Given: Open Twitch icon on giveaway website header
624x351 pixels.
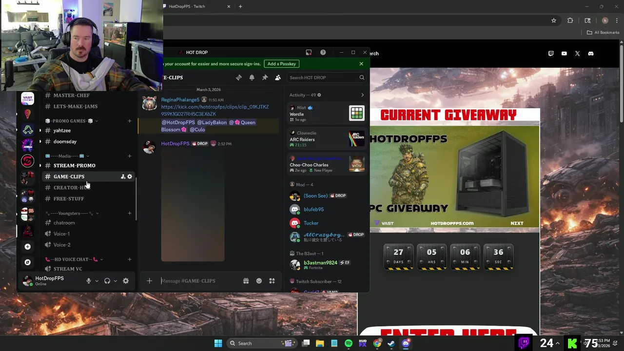Looking at the screenshot, I should coord(551,54).
